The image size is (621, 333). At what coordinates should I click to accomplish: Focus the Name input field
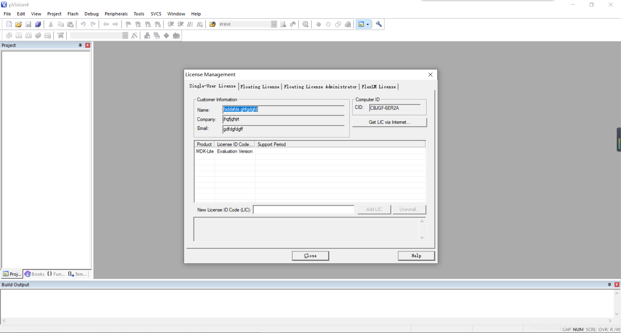[284, 109]
